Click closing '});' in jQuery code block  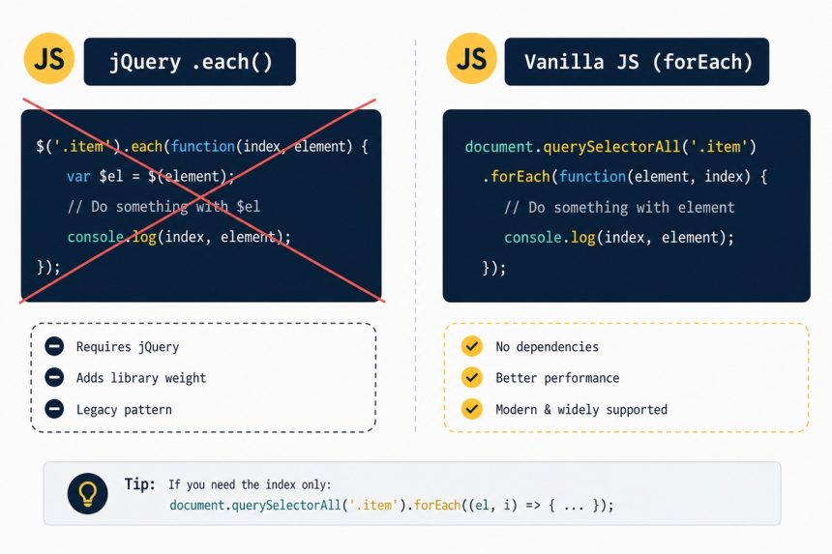[48, 267]
